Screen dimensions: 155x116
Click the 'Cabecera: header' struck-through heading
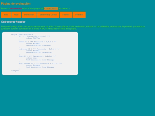tap(13, 22)
